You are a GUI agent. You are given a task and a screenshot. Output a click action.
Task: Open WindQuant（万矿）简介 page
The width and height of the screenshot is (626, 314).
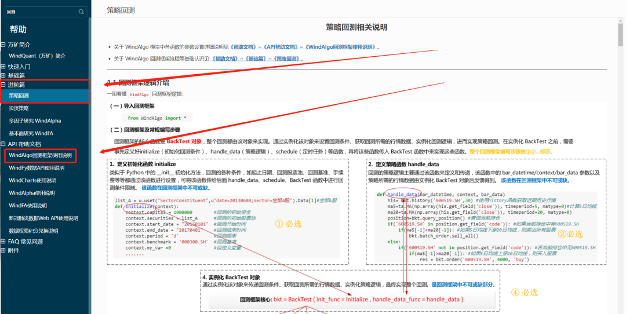(37, 56)
